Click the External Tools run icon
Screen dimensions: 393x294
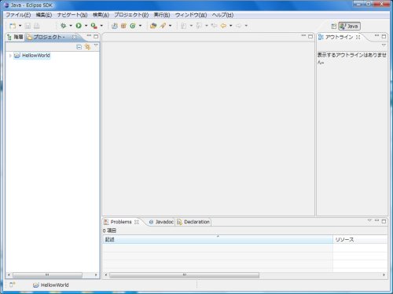tap(94, 26)
